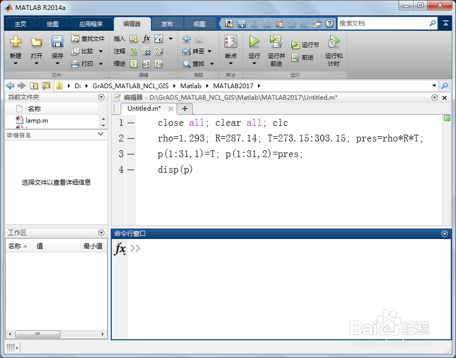
Task: Wrap comments with the third % icon
Action: tap(159, 51)
